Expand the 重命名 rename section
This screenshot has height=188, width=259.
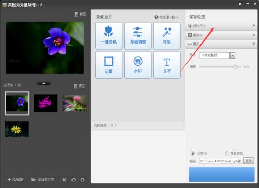(221, 35)
